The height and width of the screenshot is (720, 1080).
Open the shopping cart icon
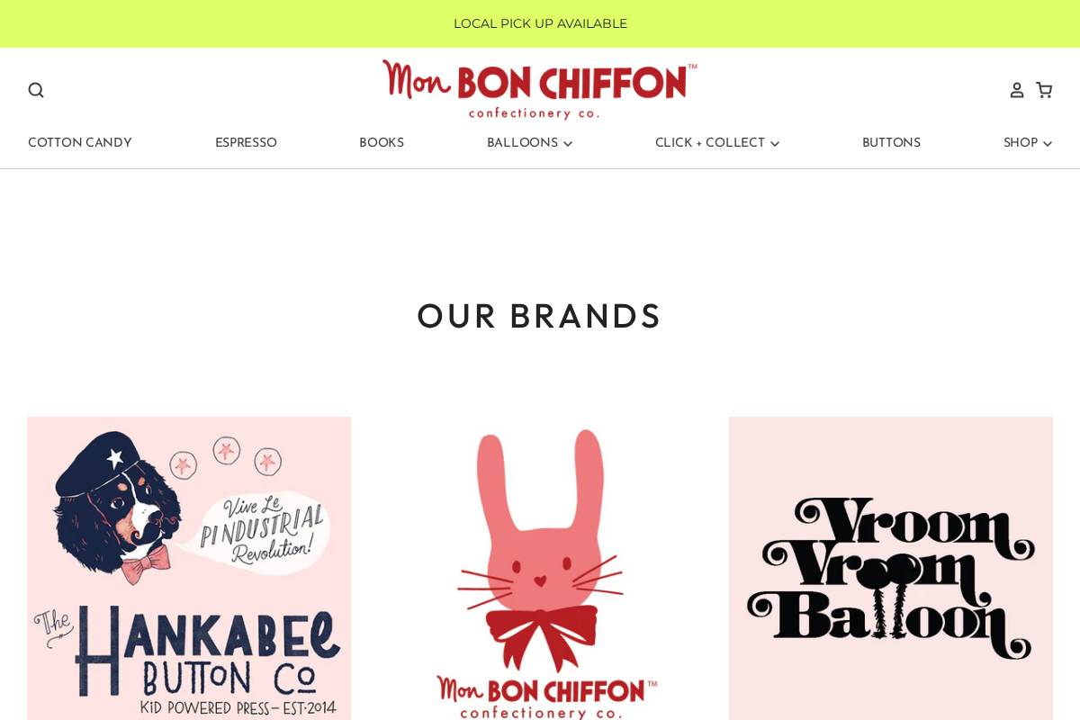tap(1044, 90)
